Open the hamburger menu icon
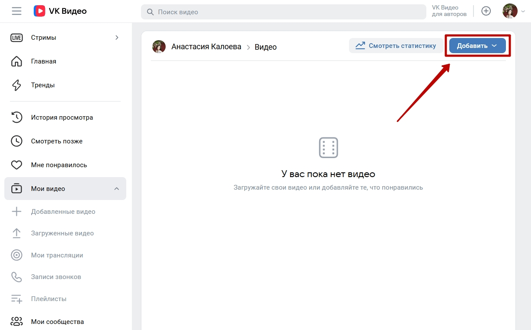Image resolution: width=531 pixels, height=330 pixels. click(x=16, y=11)
